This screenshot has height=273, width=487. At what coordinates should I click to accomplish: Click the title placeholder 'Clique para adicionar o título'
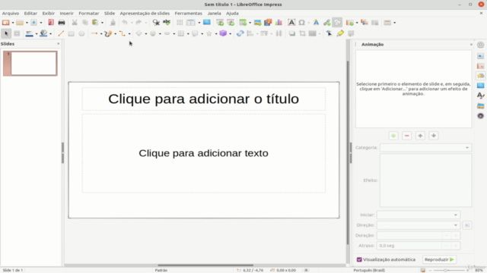click(204, 99)
